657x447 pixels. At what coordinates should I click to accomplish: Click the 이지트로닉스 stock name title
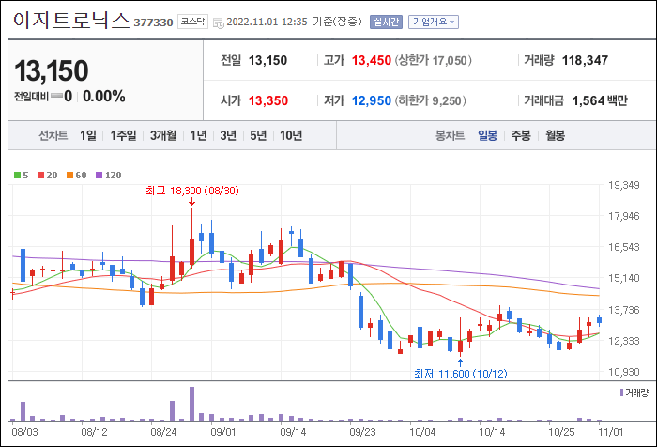pyautogui.click(x=71, y=20)
